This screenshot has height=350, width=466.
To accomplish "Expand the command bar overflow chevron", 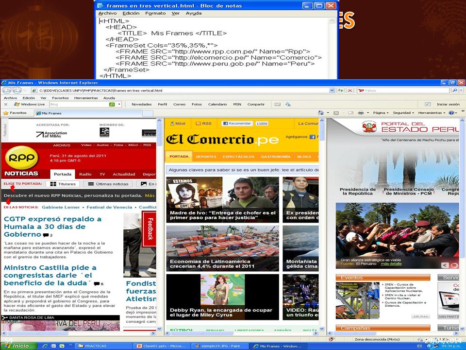I will tap(463, 111).
